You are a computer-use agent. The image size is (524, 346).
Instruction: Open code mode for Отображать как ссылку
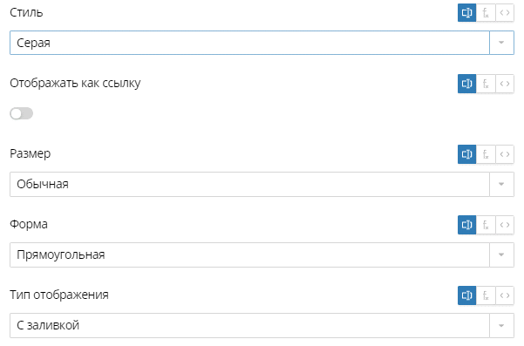coord(505,84)
